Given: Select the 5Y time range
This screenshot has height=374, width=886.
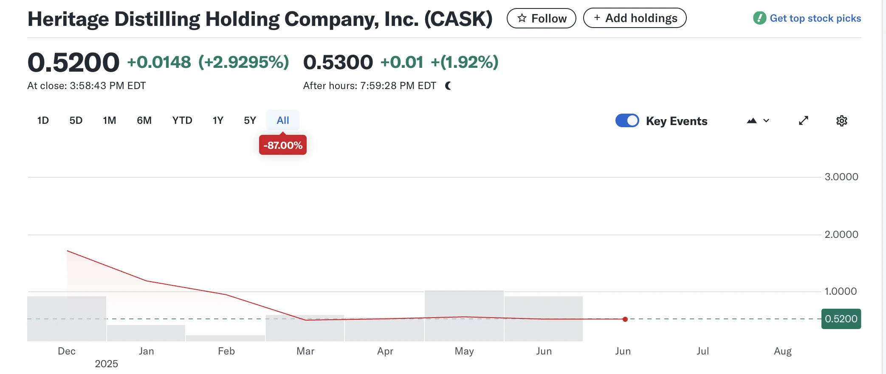Looking at the screenshot, I should click(x=250, y=120).
